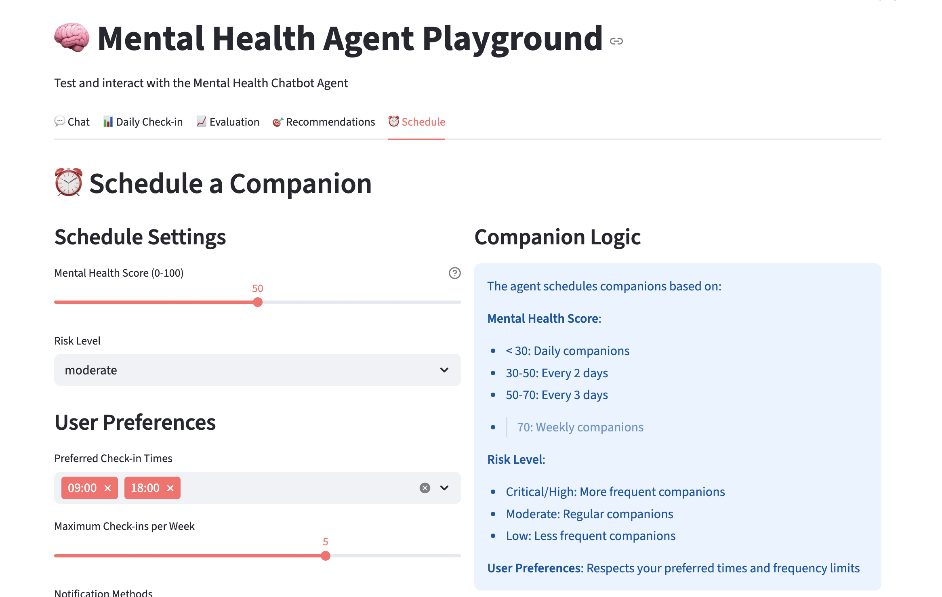Screen dimensions: 942x597
Task: Clear all preferred check-in times
Action: pos(424,488)
